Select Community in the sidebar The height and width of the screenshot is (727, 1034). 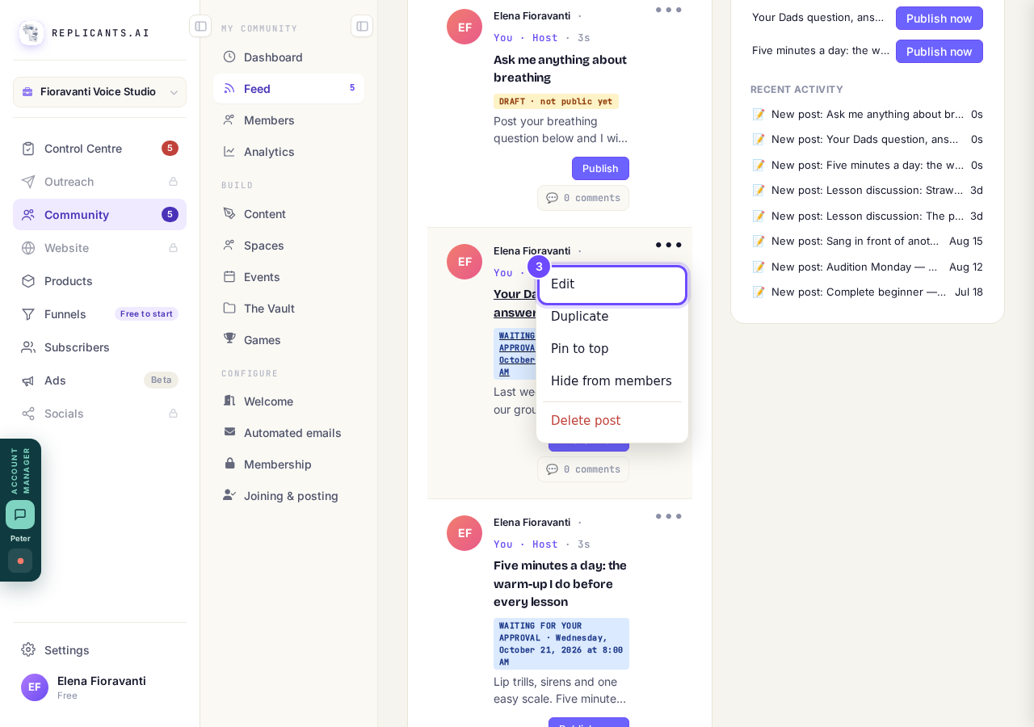pyautogui.click(x=99, y=215)
